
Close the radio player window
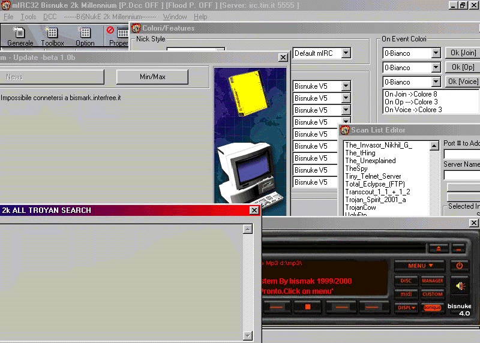[474, 222]
